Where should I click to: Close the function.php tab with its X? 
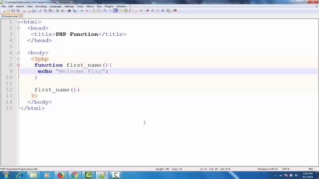tap(20, 16)
